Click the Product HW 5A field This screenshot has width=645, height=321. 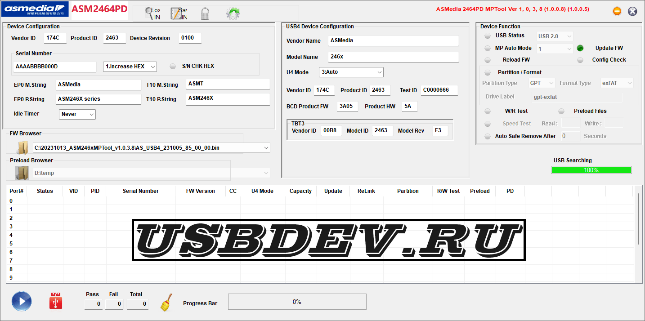(410, 107)
